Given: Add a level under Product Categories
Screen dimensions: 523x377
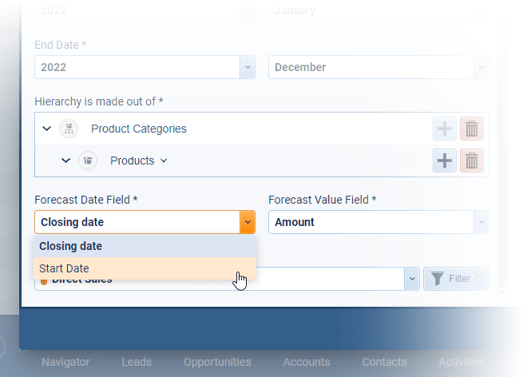Looking at the screenshot, I should [x=445, y=129].
